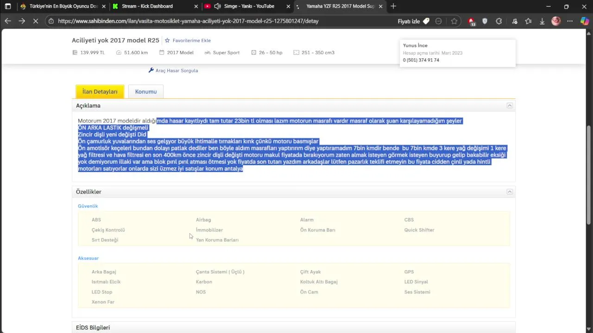Screen dimensions: 593x333
Task: Open the red extension with the 13 badge
Action: (471, 21)
